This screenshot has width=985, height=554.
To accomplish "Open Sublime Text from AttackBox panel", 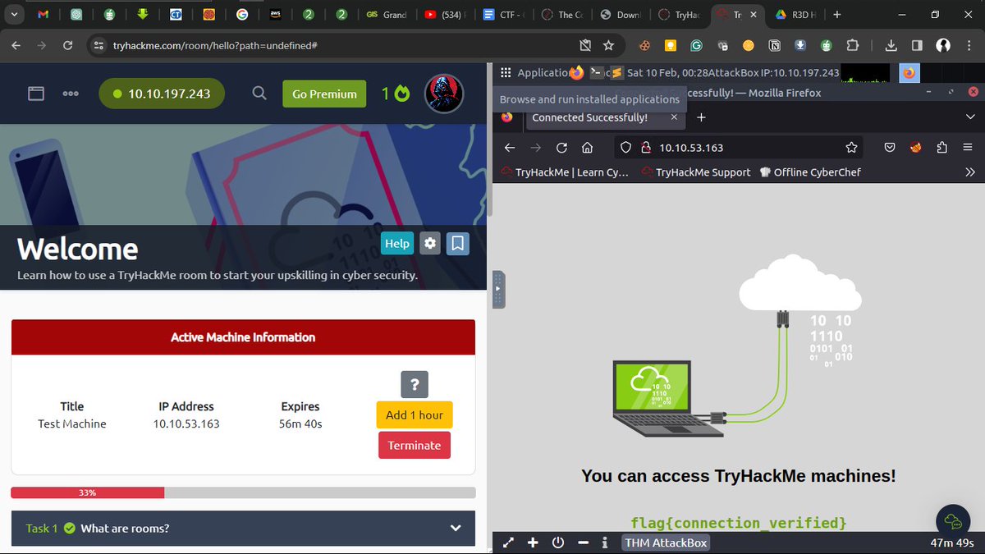I will 616,73.
